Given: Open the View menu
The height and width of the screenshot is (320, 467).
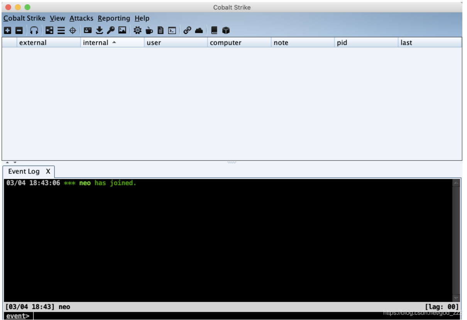Looking at the screenshot, I should tap(58, 18).
